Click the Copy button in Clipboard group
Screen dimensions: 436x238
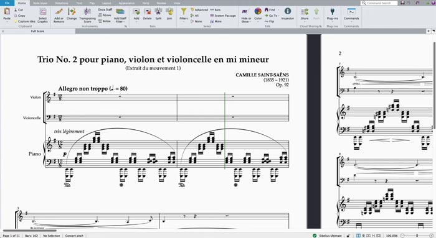point(20,16)
